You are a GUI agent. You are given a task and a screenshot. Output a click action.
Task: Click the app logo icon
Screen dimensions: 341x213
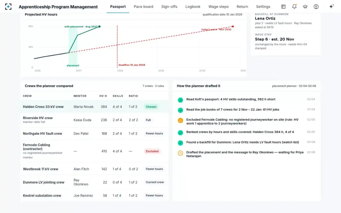[9, 7]
